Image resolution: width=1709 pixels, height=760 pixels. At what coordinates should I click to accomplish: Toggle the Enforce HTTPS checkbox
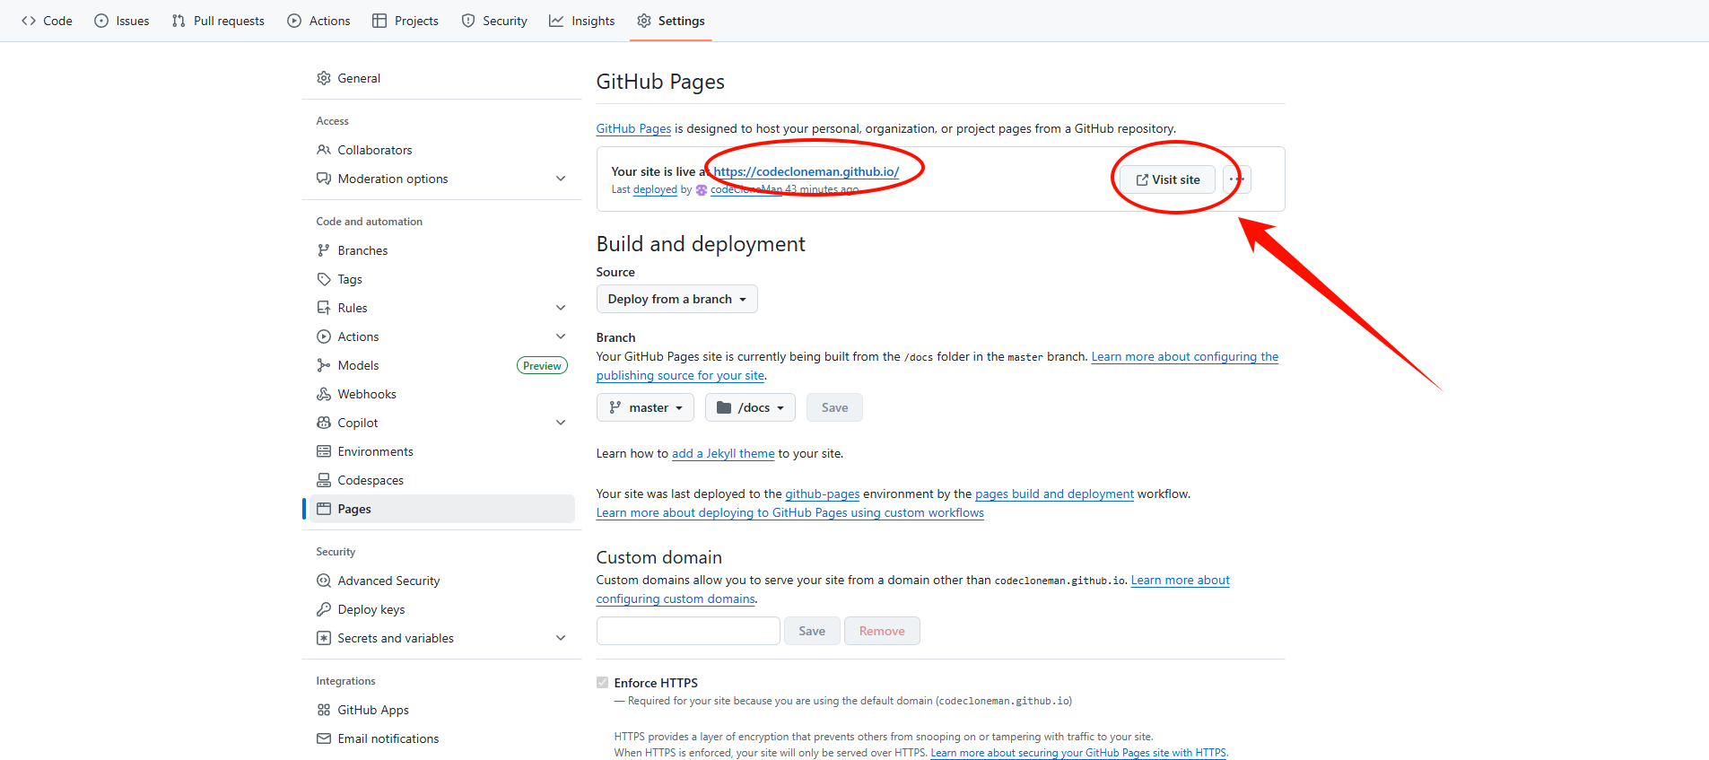pos(602,683)
